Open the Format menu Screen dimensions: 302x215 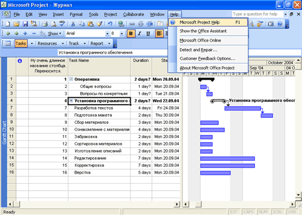(76, 15)
